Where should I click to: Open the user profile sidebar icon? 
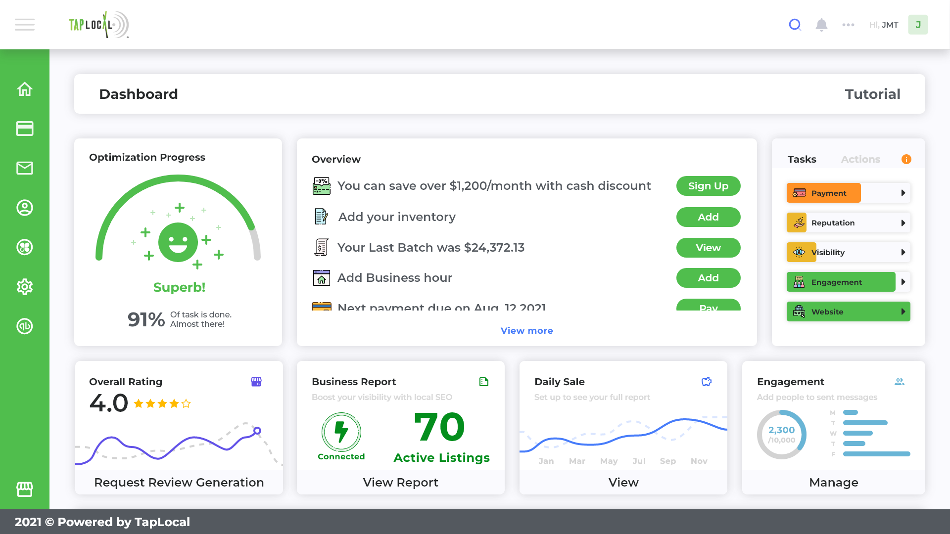[25, 208]
